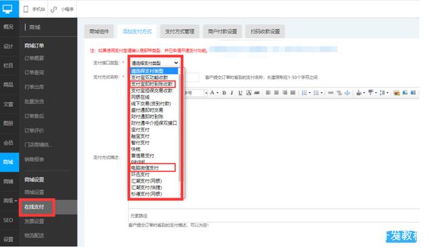Choose 环迅支付 from the payment list
The width and height of the screenshot is (431, 248).
click(140, 175)
